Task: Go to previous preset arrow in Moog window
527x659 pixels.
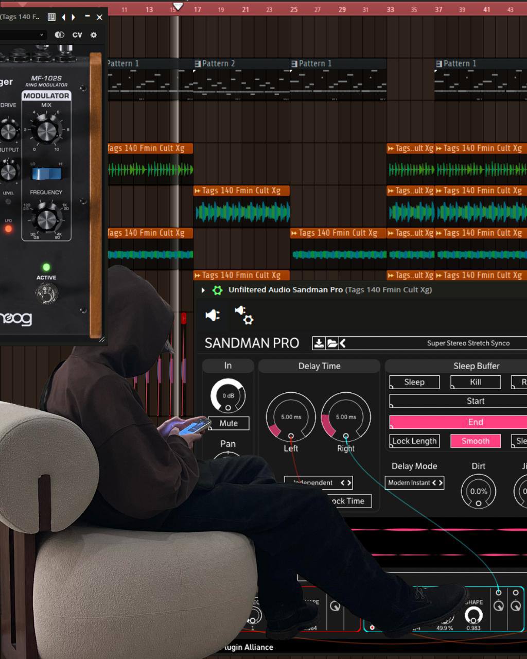Action: (x=64, y=17)
